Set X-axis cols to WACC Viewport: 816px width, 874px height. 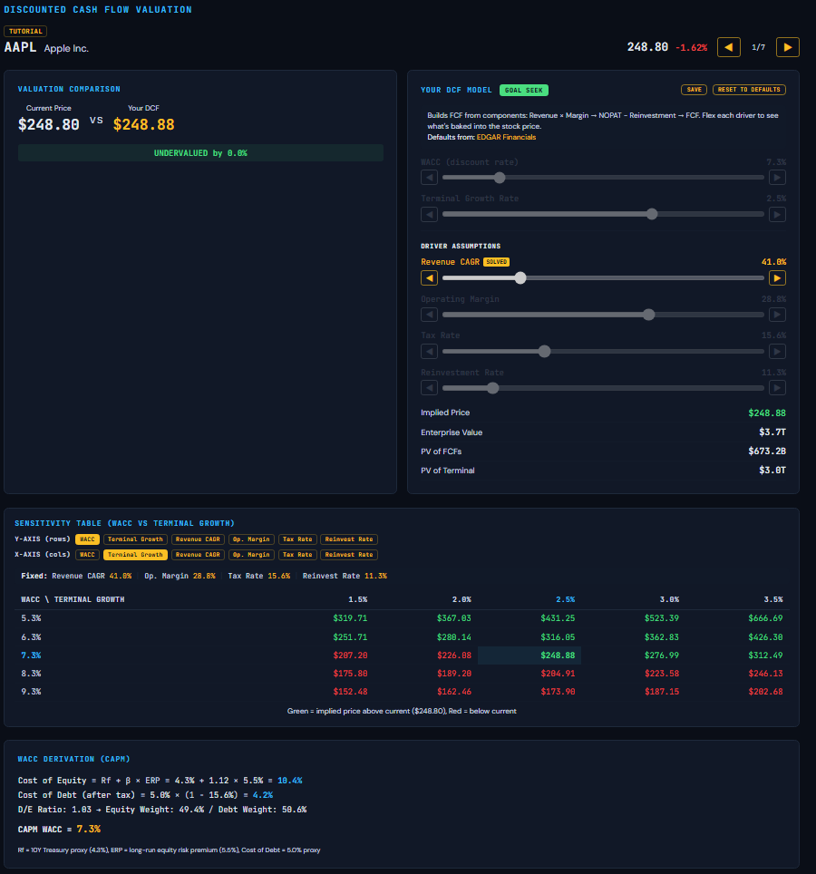pyautogui.click(x=87, y=555)
